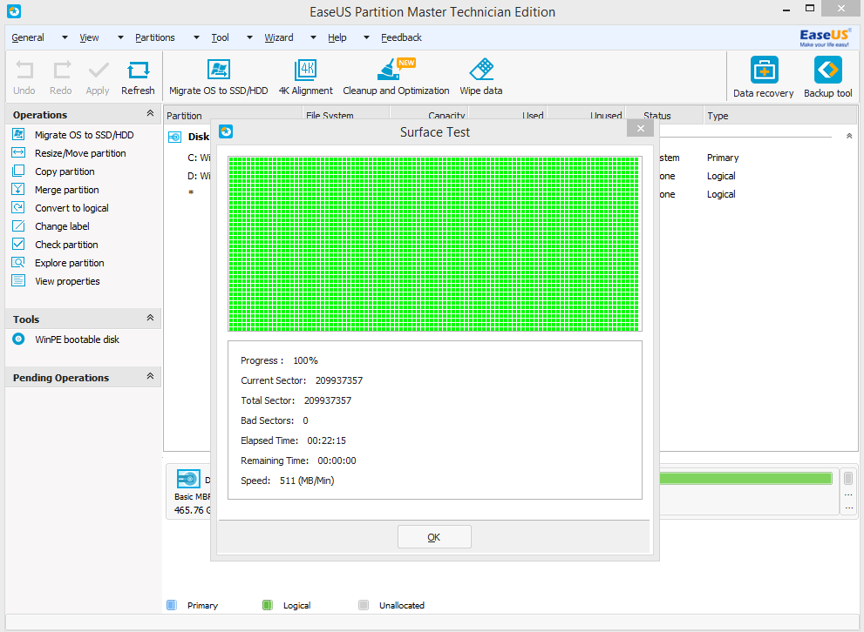Collapse the Tools panel
The image size is (864, 632).
tap(150, 318)
